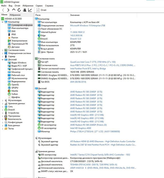The width and height of the screenshot is (164, 178).
Task: Expand the DirectX tree node
Action: [x=3, y=110]
